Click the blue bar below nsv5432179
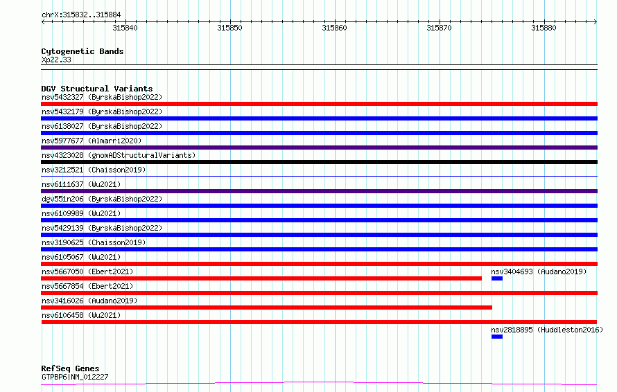The width and height of the screenshot is (617, 392). [319, 118]
